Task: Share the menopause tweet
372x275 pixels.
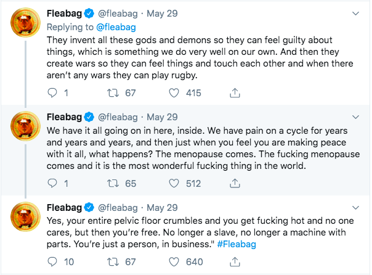Action: pos(235,183)
